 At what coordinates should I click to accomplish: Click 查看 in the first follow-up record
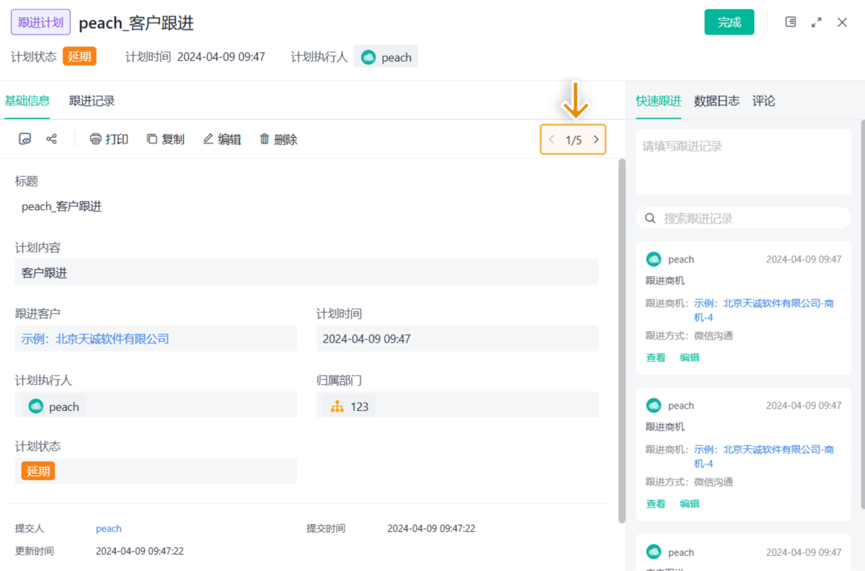point(656,357)
